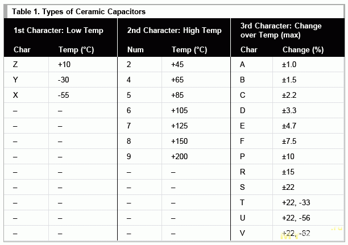Select the 'X' low temp character
Image resolution: width=348 pixels, height=245 pixels.
(x=15, y=95)
